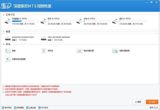Select the Recycle Bin (回收站) item
The height and width of the screenshot is (110, 160).
point(43,50)
